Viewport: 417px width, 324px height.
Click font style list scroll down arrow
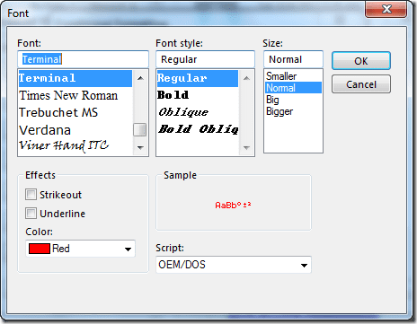tap(246, 147)
